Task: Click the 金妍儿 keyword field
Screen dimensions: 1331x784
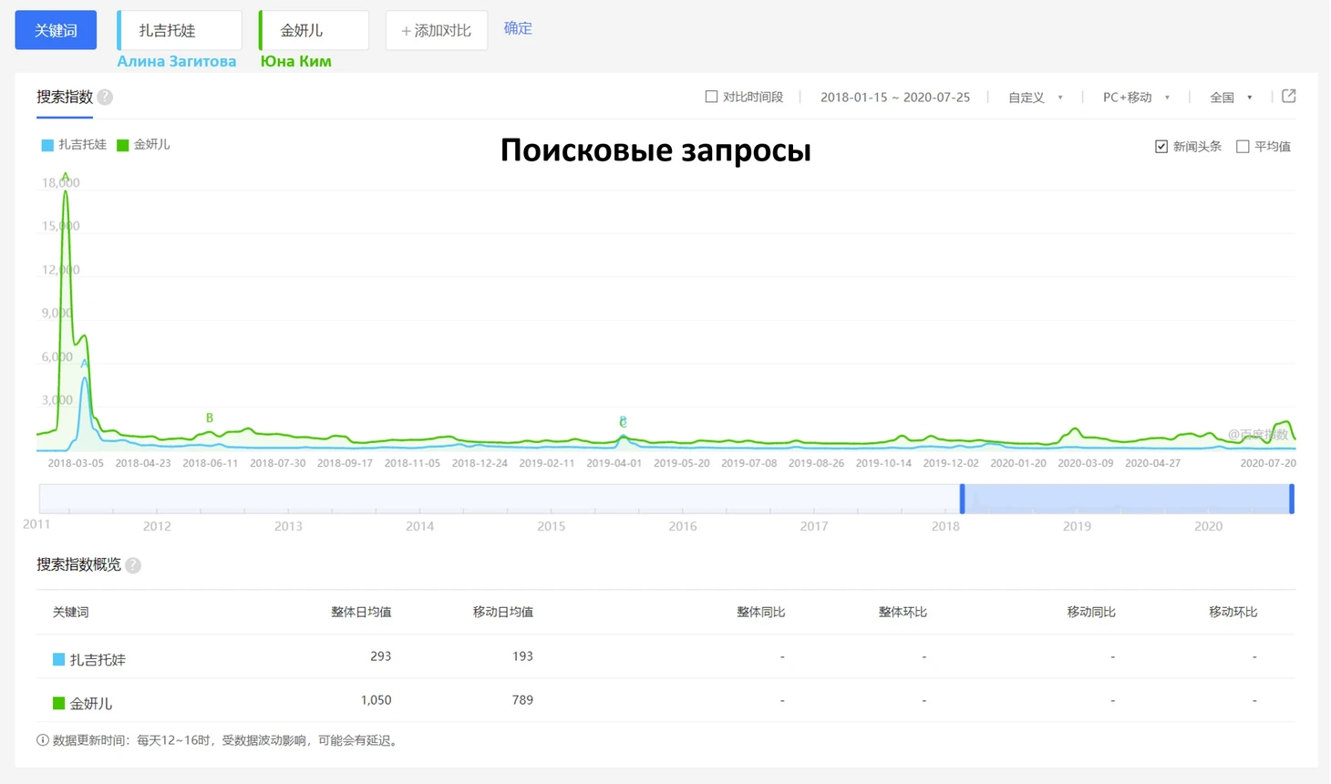Action: click(x=315, y=30)
